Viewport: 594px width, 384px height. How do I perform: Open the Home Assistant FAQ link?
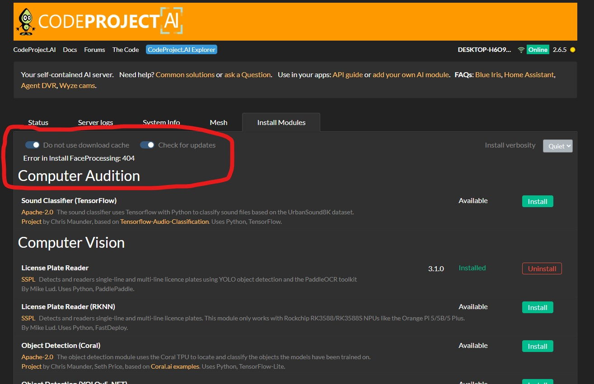[529, 74]
